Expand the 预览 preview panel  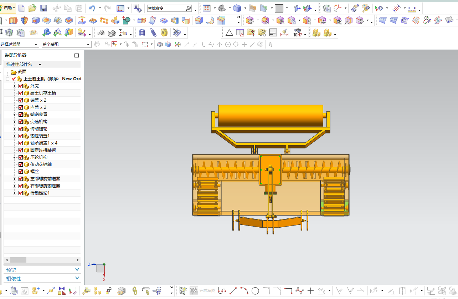click(x=42, y=270)
